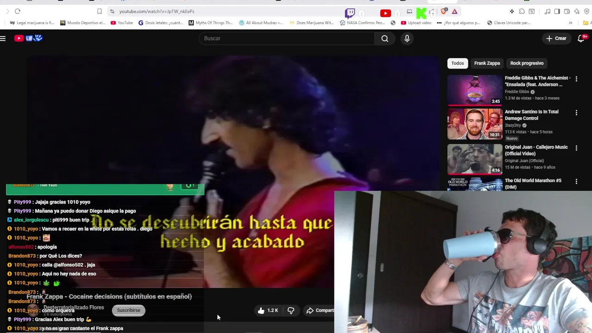Click the green Kick overlay icon in the toolbar

click(421, 13)
